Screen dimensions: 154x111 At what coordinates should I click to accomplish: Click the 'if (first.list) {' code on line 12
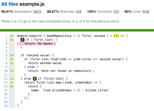pyautogui.click(x=53, y=79)
